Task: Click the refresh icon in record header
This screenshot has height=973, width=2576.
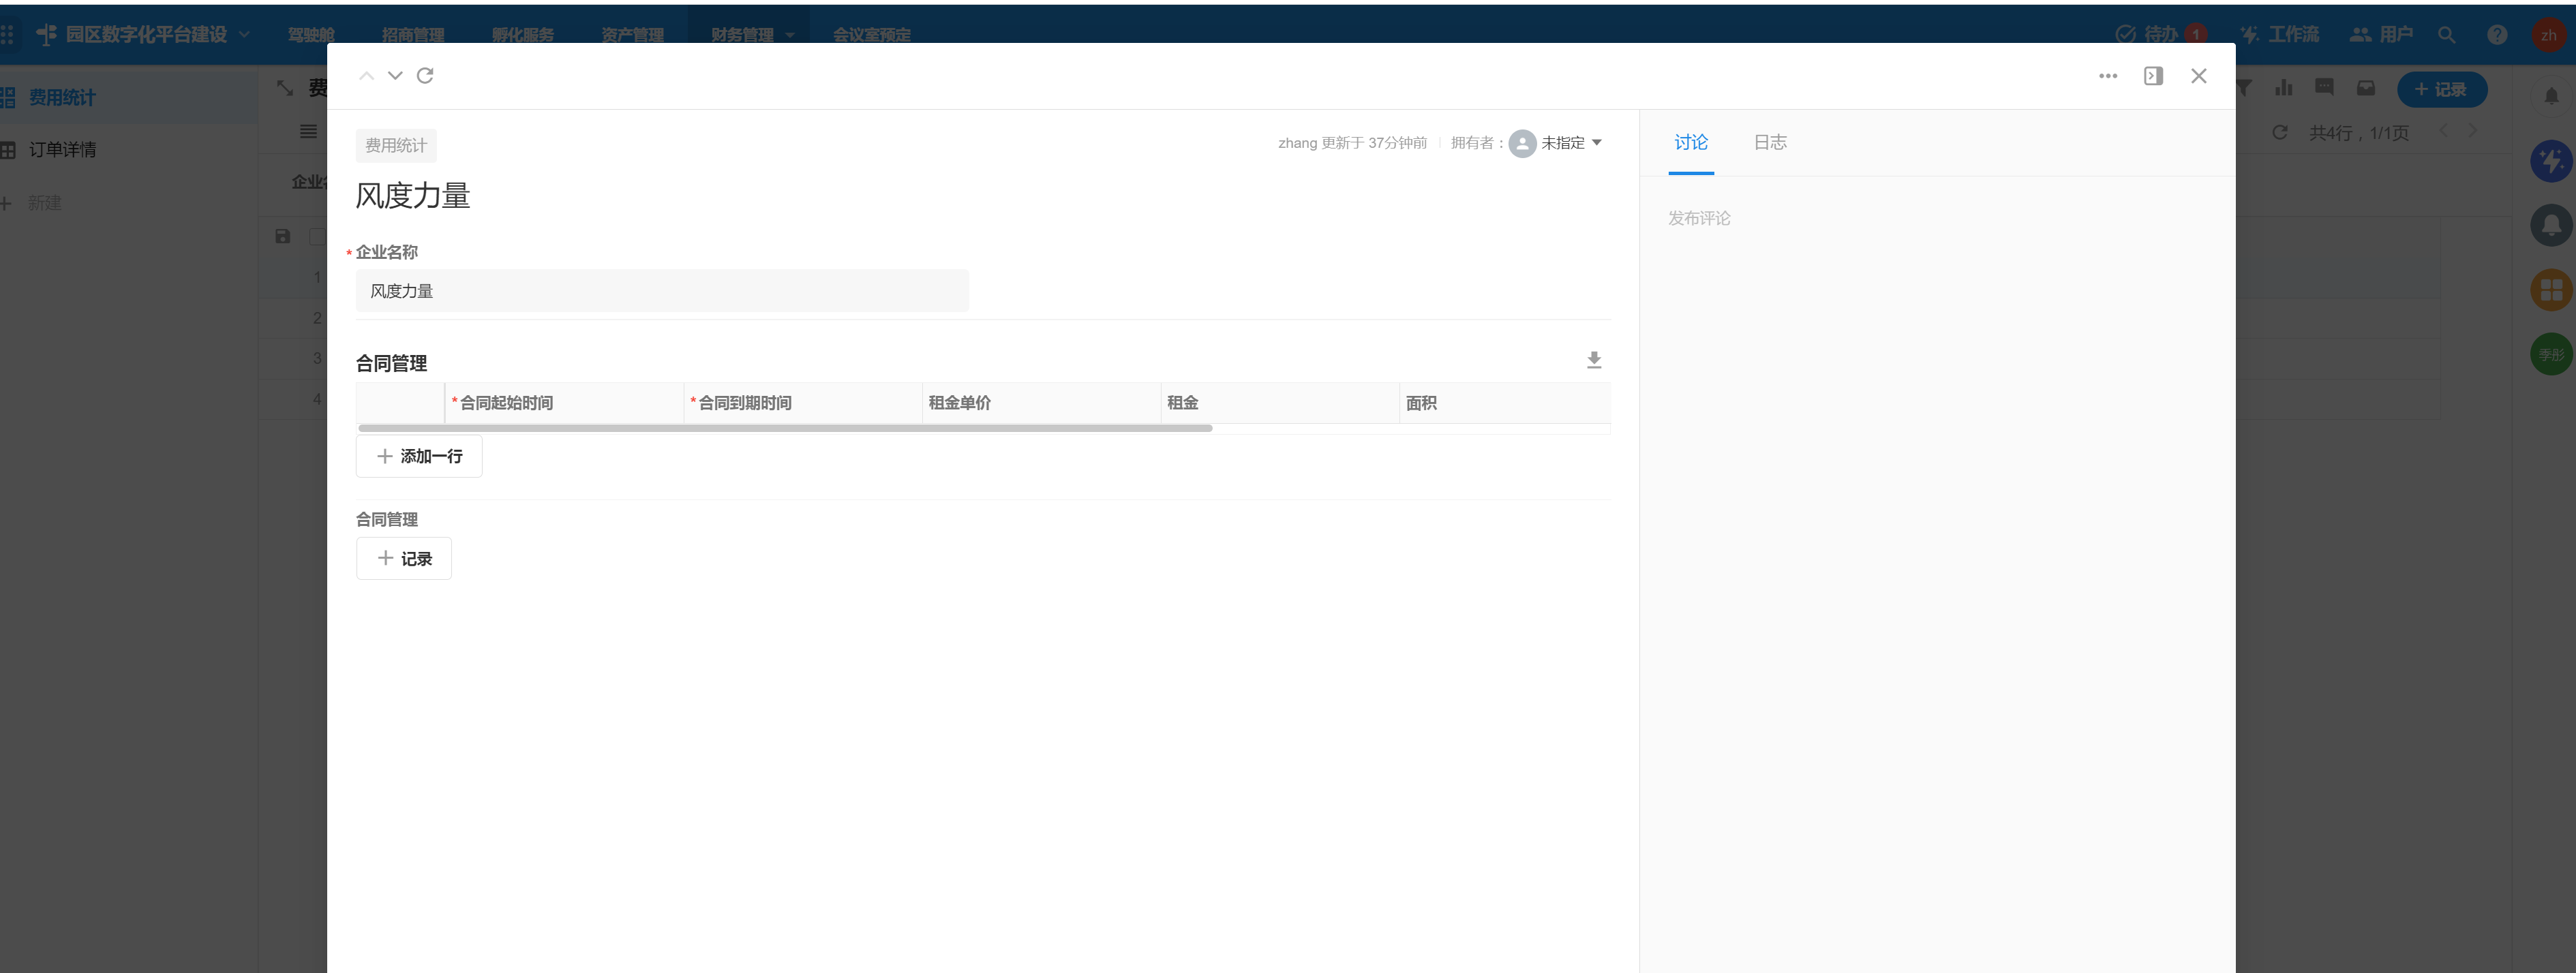Action: [425, 76]
